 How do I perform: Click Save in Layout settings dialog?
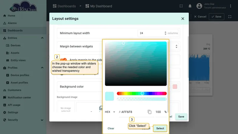click(x=181, y=117)
